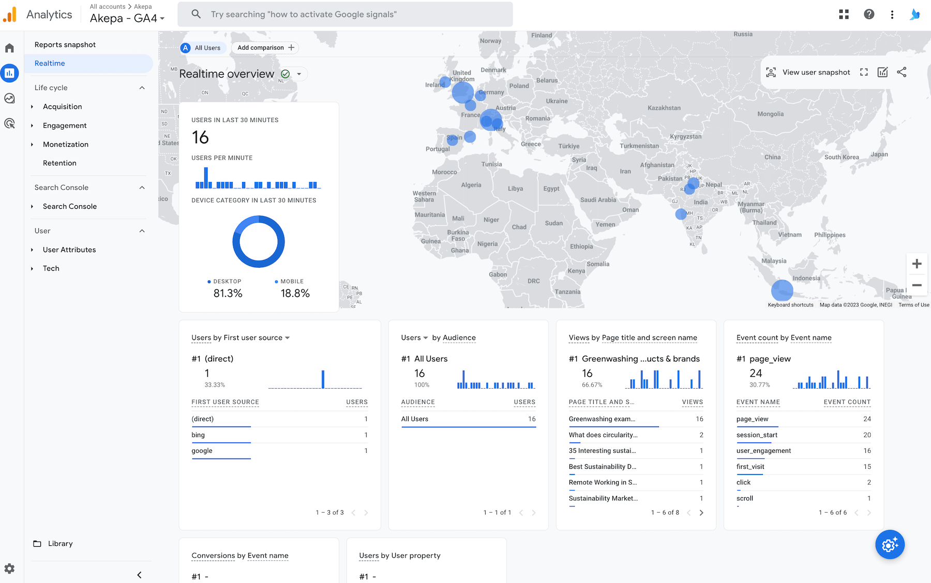
Task: Collapse the navigation panel arrow
Action: point(139,575)
